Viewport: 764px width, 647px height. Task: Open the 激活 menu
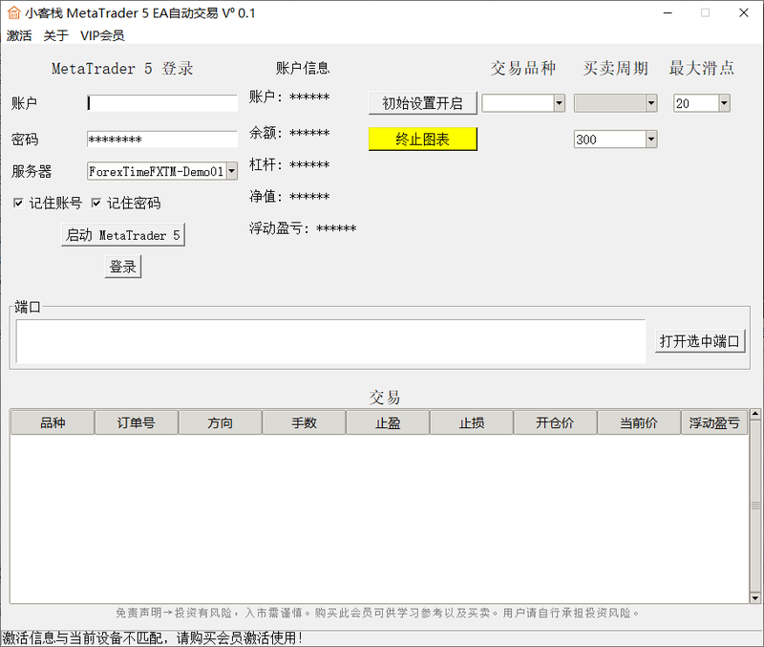click(19, 35)
